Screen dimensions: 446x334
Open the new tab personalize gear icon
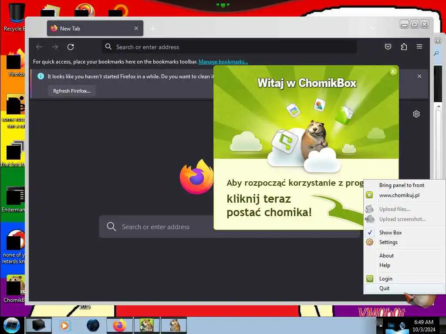point(416,114)
